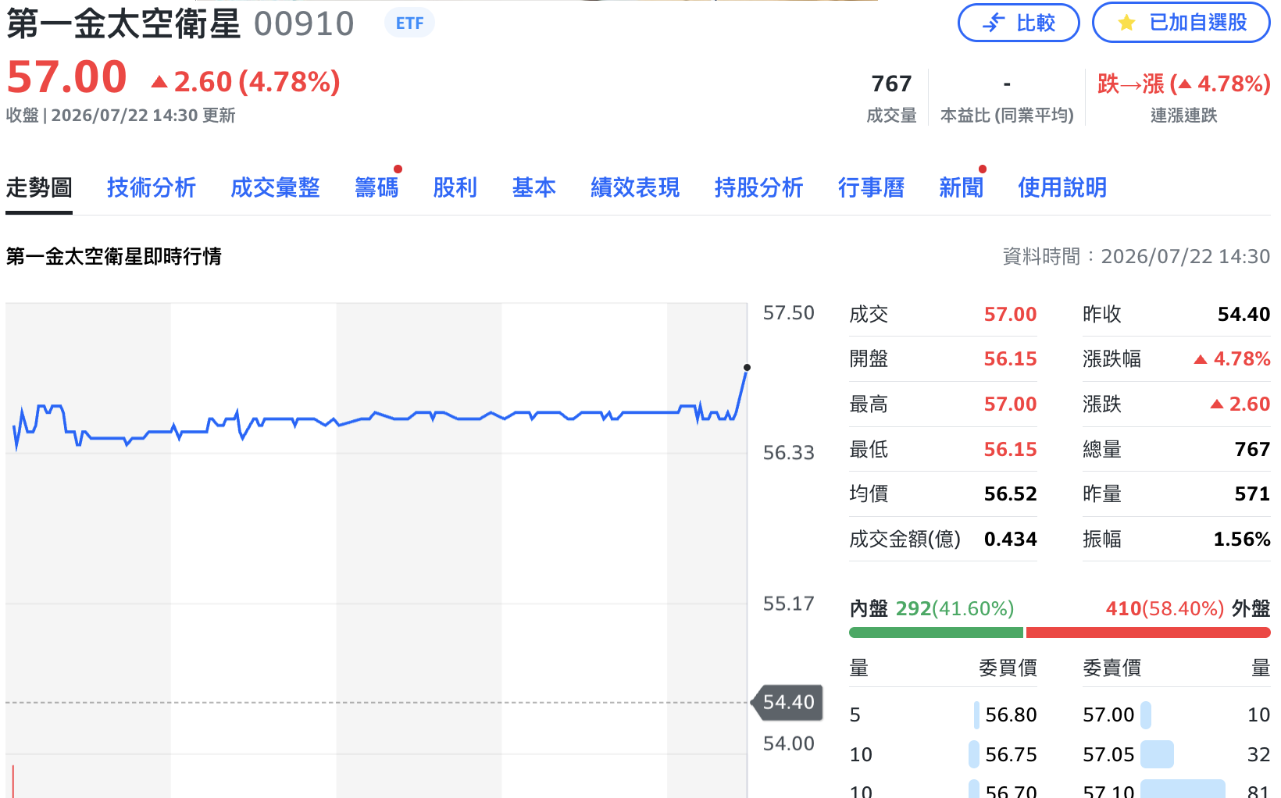Click the green 內盤 ratio bar

[936, 632]
